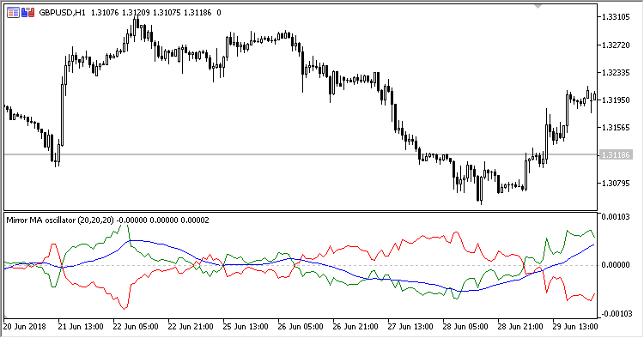Select the 1.31950 price scale value
This screenshot has width=644, height=338.
click(x=616, y=100)
